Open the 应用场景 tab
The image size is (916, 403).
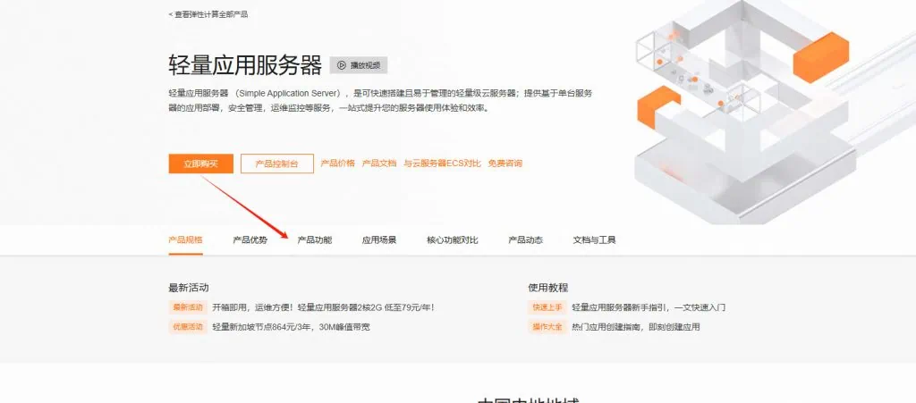point(379,239)
